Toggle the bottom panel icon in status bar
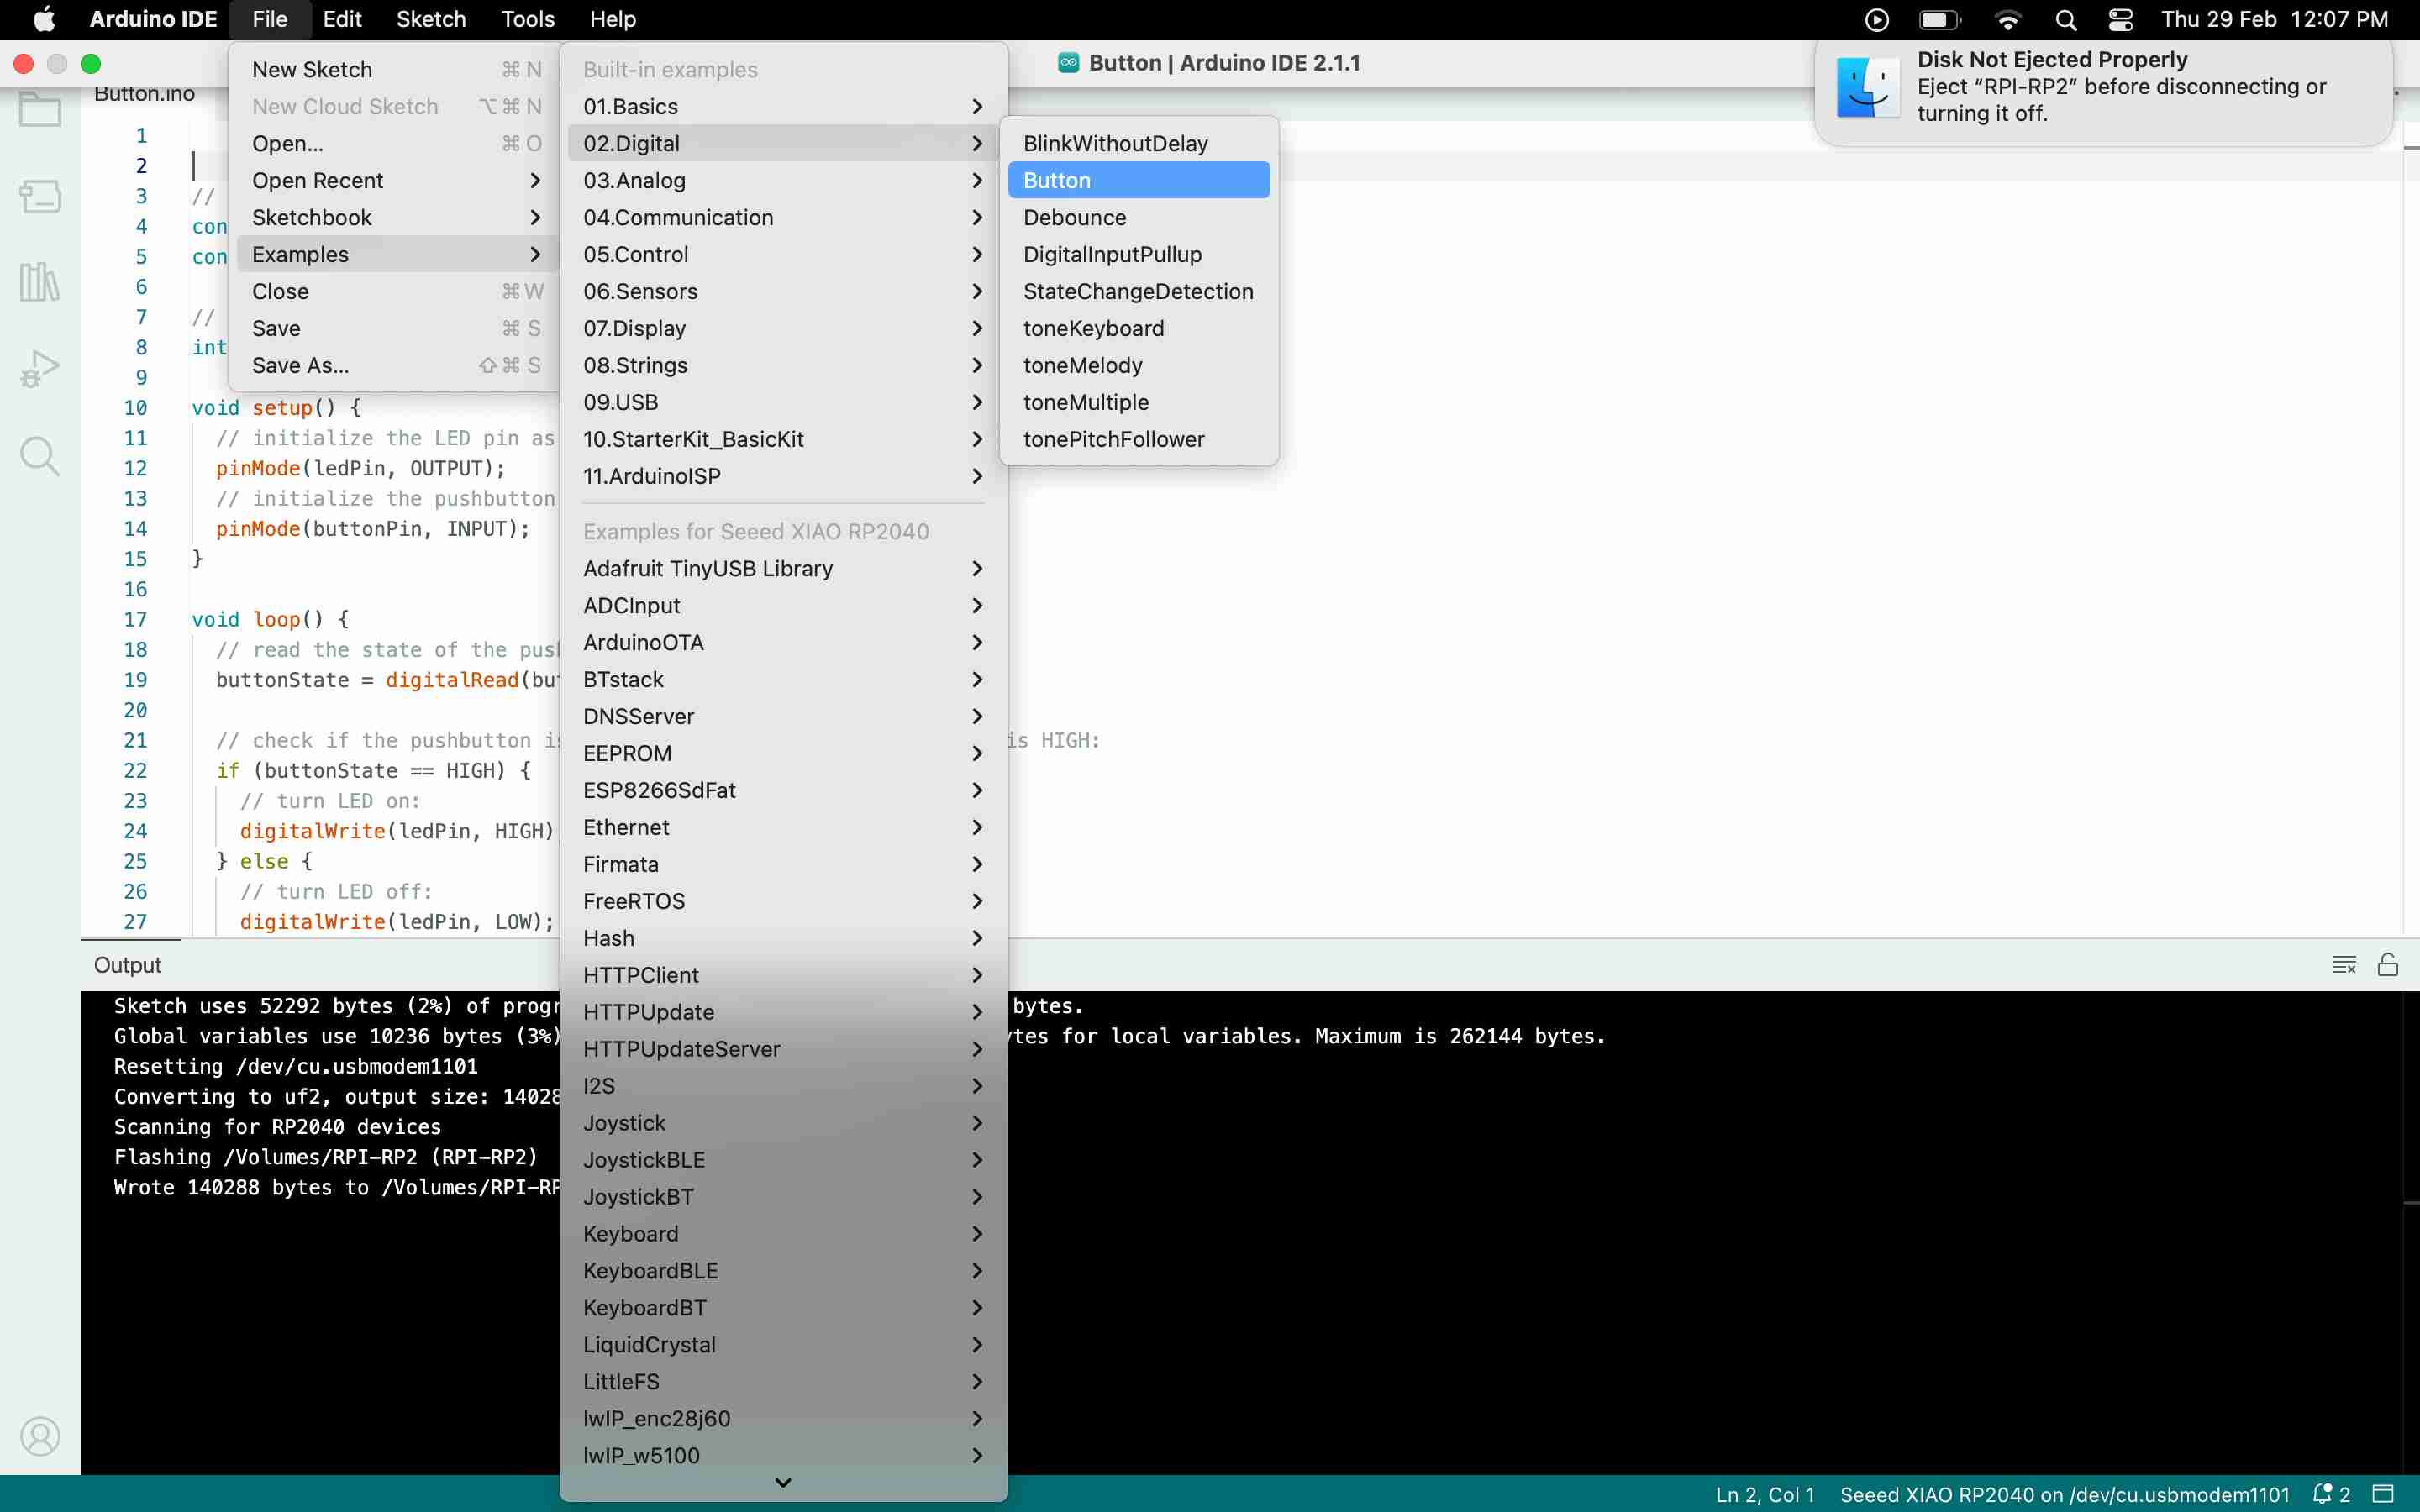 tap(2384, 1494)
